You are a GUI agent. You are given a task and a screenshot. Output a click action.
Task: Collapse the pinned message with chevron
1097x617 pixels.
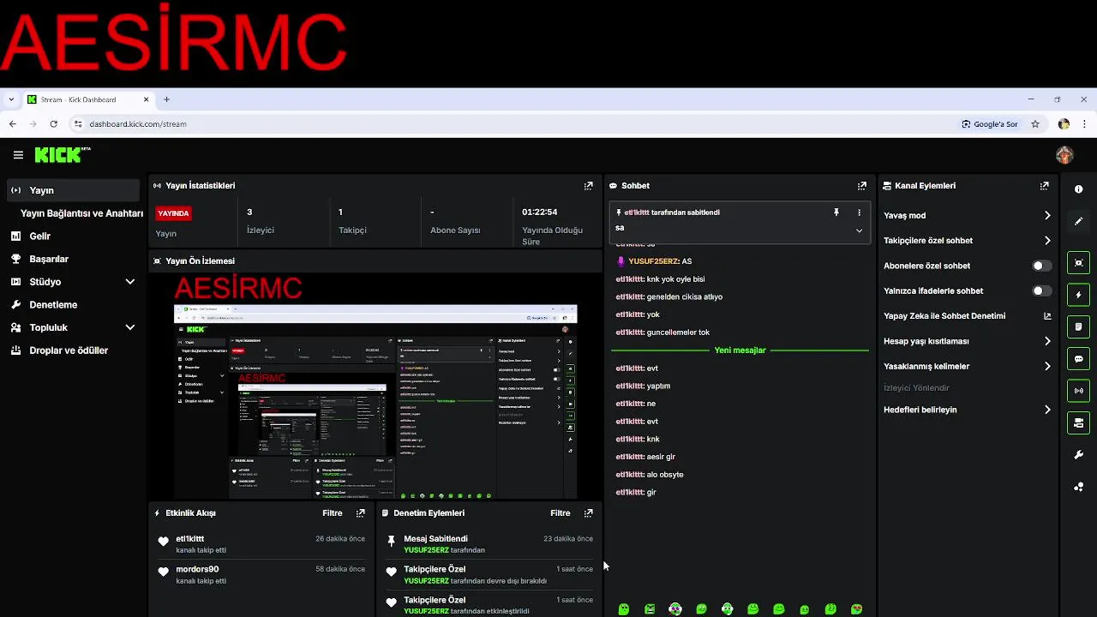coord(859,230)
